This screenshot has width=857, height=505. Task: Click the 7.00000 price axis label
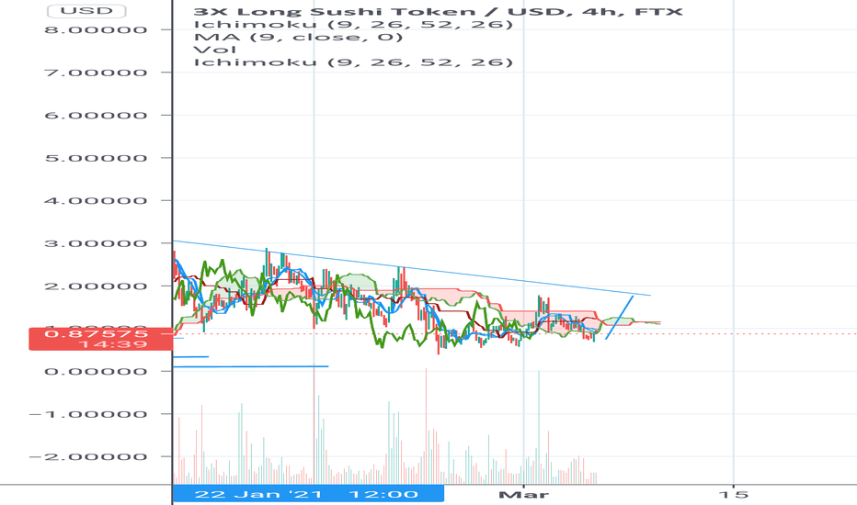97,72
